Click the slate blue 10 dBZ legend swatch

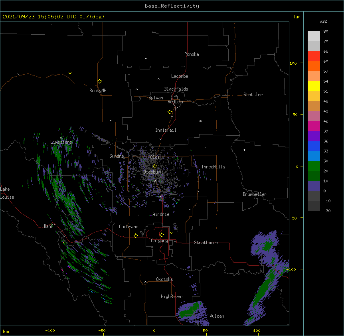tap(314, 186)
